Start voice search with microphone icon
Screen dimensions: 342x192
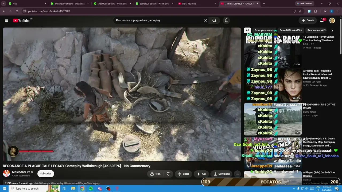point(226,21)
